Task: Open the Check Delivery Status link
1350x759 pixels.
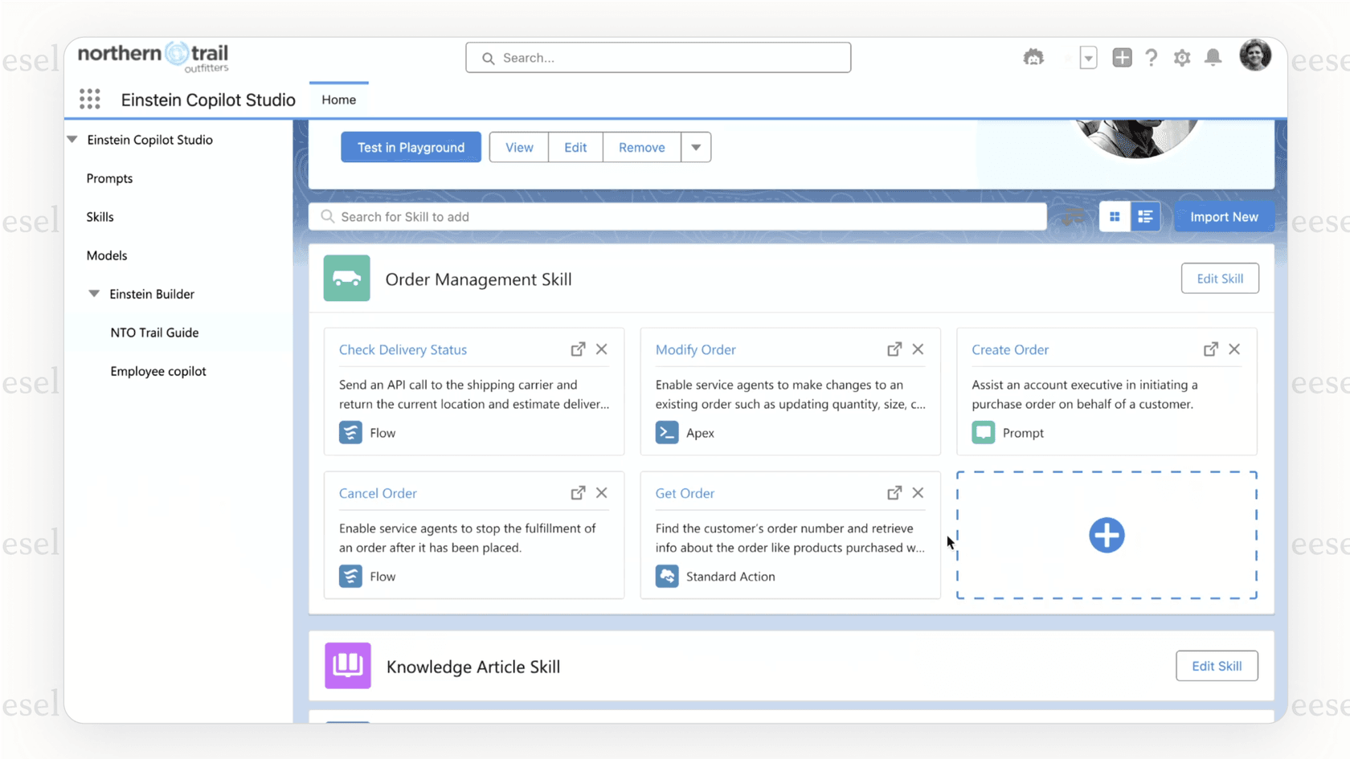Action: (403, 349)
